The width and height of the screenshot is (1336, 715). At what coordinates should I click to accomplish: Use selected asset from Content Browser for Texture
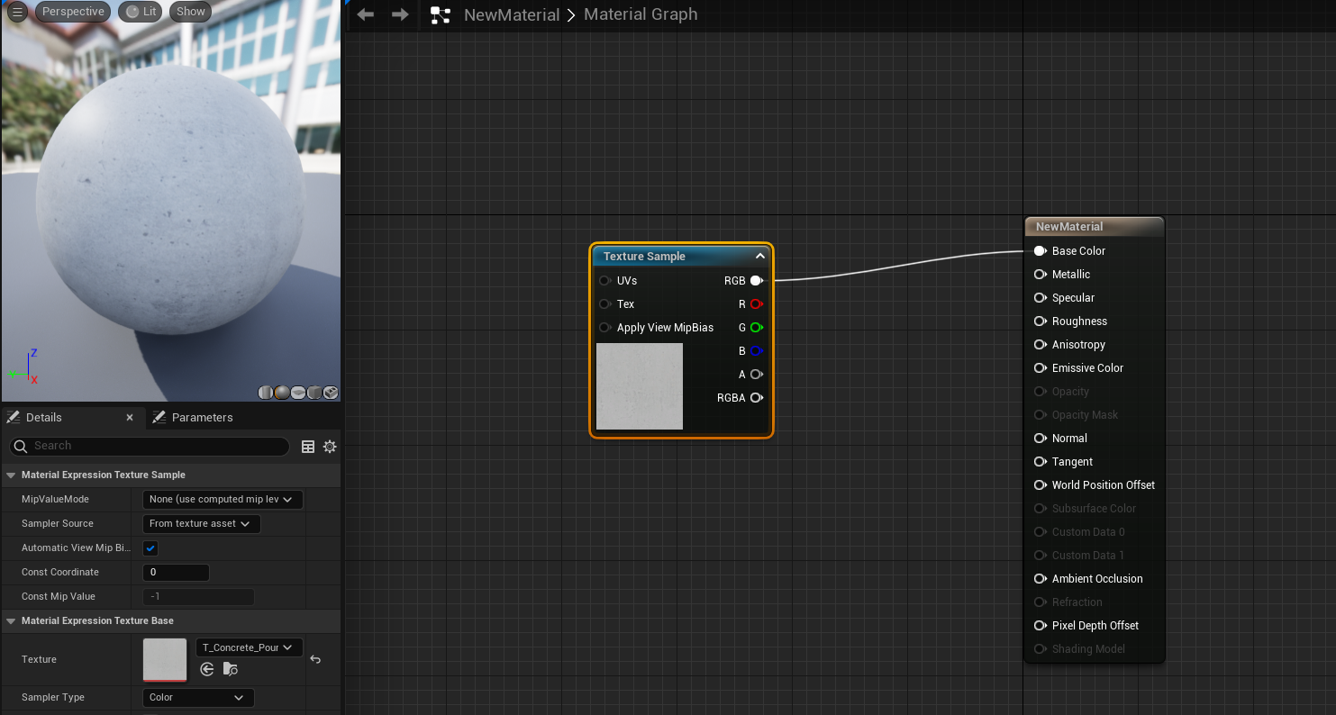207,669
